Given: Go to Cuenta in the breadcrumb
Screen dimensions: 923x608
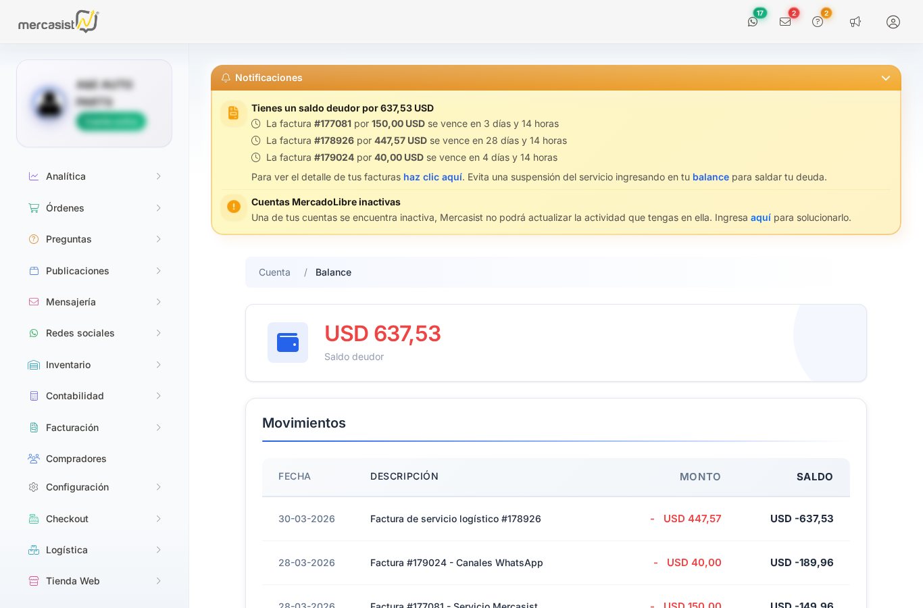Looking at the screenshot, I should (274, 272).
